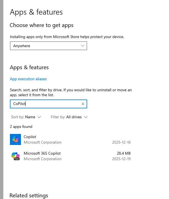Open the Anywhere app source dropdown
169x199 pixels.
coord(48,46)
